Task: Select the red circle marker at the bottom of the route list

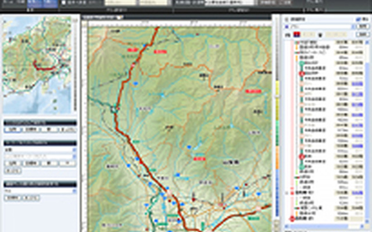Action: [x=292, y=219]
